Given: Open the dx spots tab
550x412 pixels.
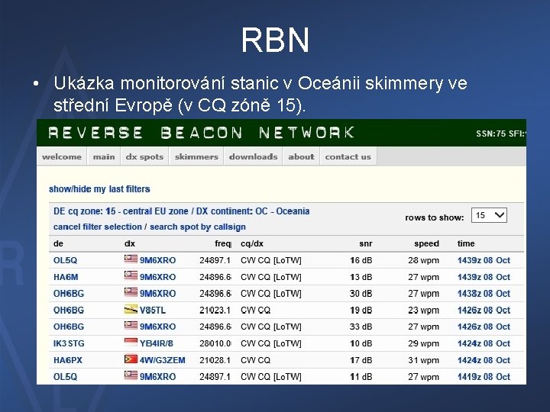Looking at the screenshot, I should pyautogui.click(x=144, y=156).
